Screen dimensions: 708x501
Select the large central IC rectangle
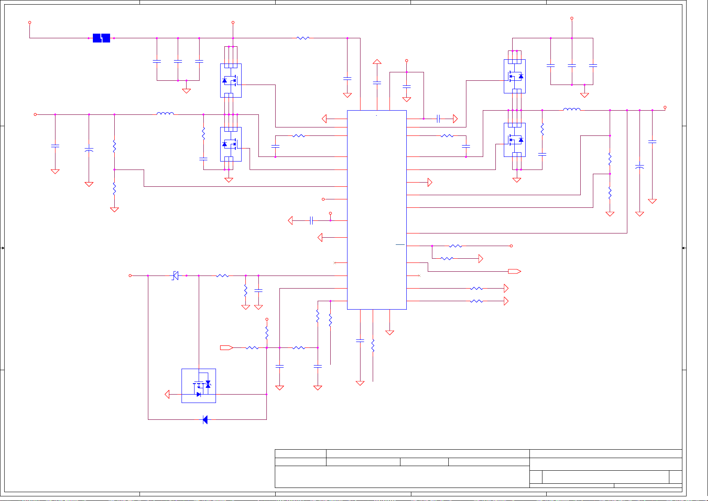pos(376,209)
